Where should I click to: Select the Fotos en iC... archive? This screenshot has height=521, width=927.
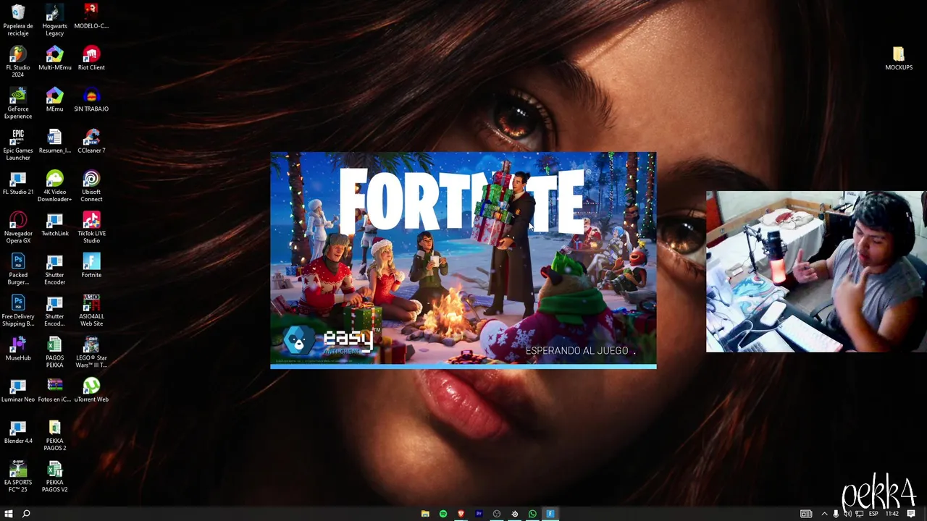coord(54,389)
